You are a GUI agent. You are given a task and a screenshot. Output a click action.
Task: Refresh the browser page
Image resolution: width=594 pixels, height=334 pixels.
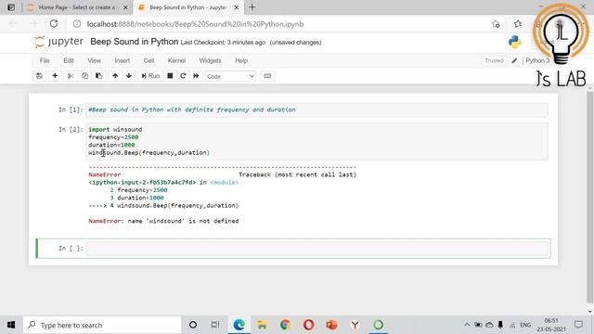click(54, 24)
